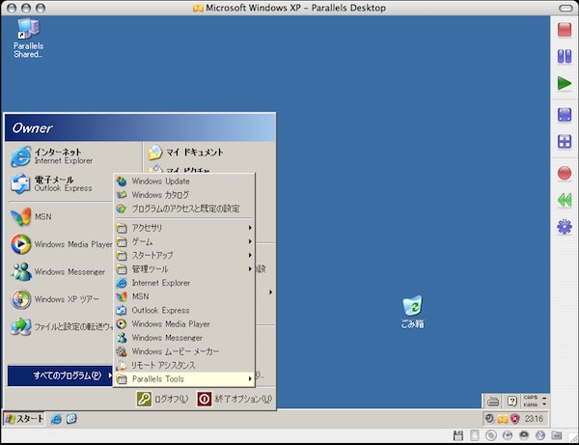Select the Parallels Shared desktop shortcut
The height and width of the screenshot is (445, 579).
pos(28,38)
